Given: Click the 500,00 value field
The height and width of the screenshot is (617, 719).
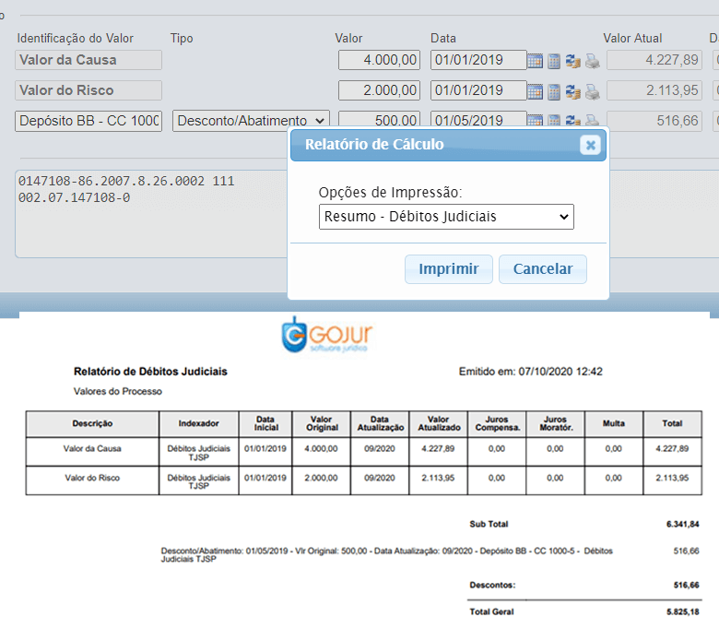Looking at the screenshot, I should coord(379,119).
